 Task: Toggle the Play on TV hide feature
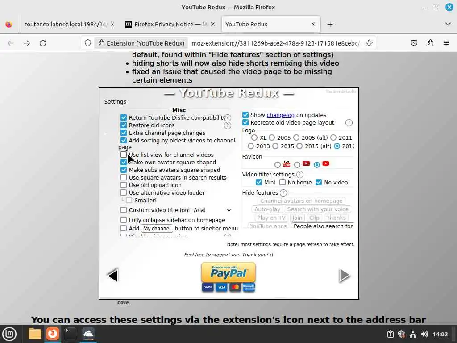271,218
